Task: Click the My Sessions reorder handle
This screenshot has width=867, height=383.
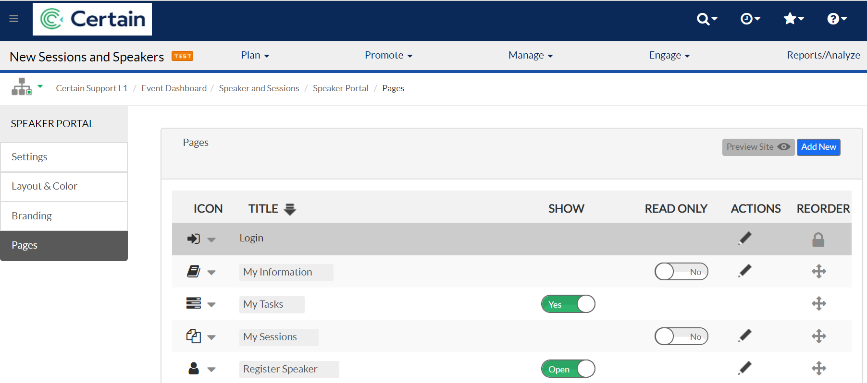Action: (x=819, y=336)
